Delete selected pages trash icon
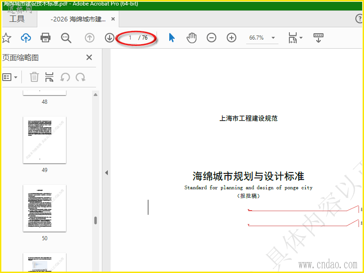 [x=34, y=77]
